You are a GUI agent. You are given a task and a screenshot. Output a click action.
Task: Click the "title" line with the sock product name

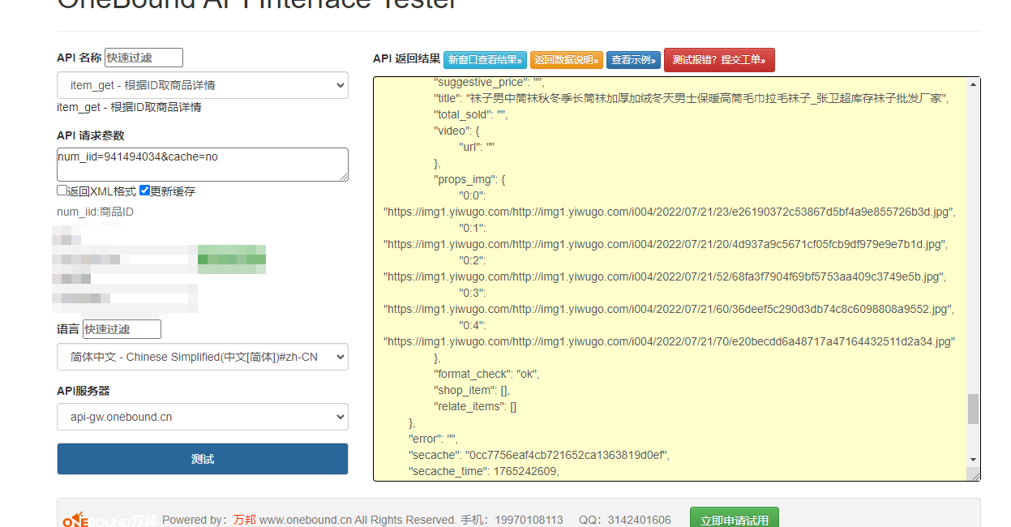(x=691, y=98)
